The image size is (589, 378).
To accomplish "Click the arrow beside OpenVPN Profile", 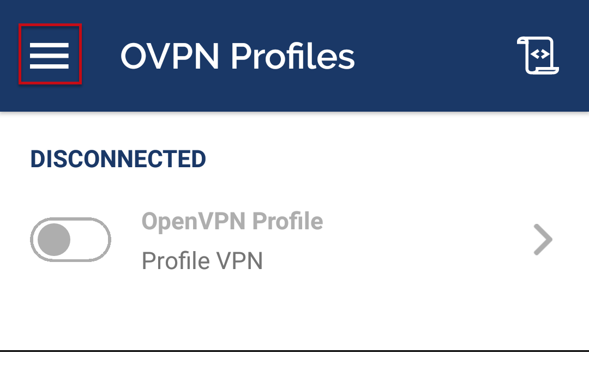I will [x=542, y=240].
